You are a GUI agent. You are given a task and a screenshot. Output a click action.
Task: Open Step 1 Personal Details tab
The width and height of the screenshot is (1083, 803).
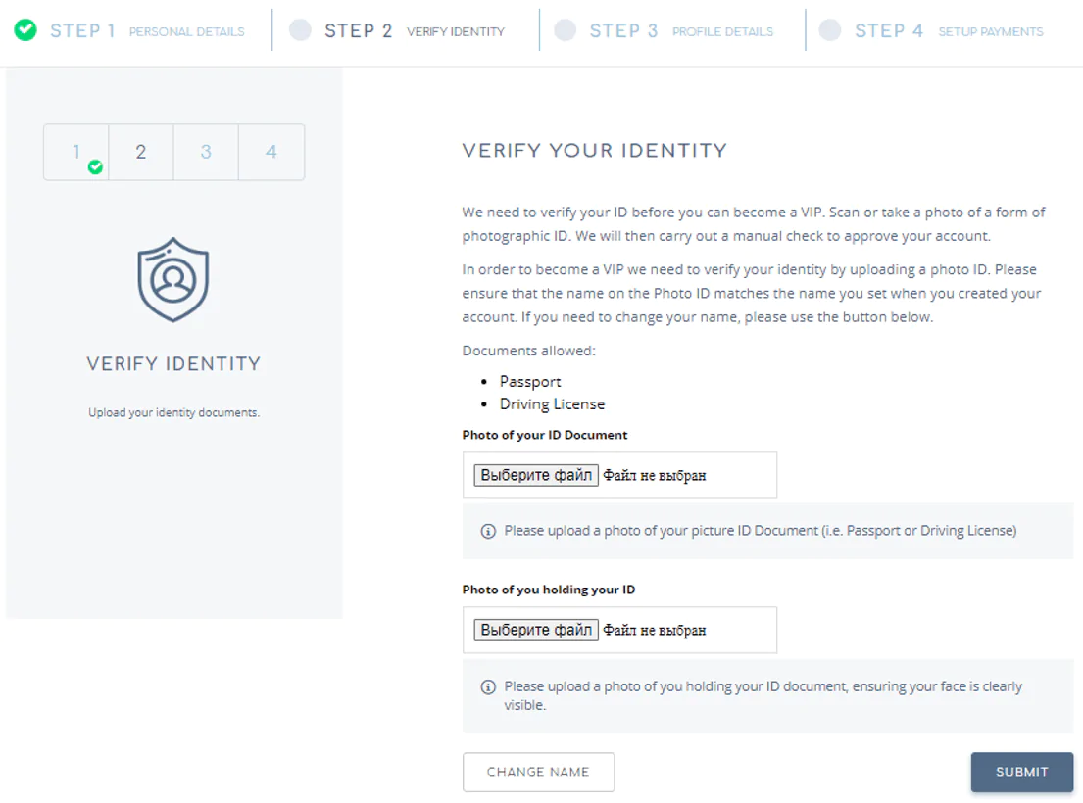pos(147,31)
